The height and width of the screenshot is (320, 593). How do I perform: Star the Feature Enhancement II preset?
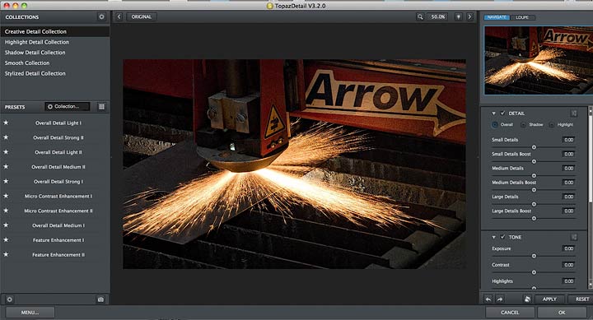pyautogui.click(x=6, y=255)
